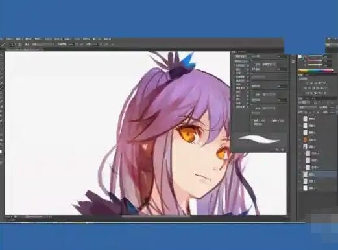Click the minimum diameter slider

[269, 72]
